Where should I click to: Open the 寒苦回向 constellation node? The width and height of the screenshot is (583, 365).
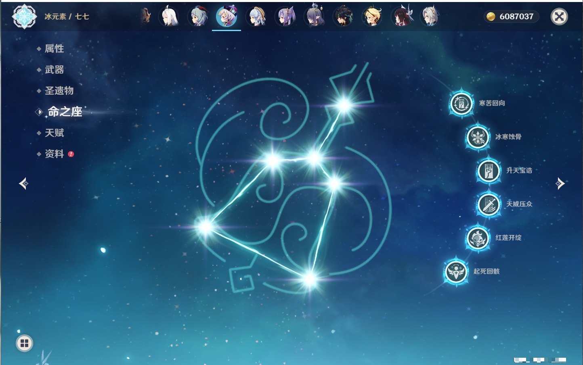[x=461, y=104]
